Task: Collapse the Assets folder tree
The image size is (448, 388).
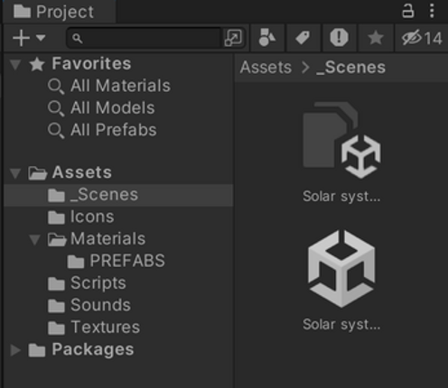Action: 15,173
